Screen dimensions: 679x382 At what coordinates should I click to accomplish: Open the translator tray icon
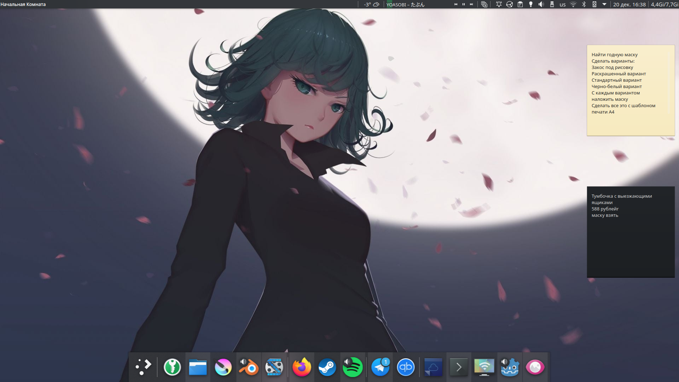click(484, 4)
